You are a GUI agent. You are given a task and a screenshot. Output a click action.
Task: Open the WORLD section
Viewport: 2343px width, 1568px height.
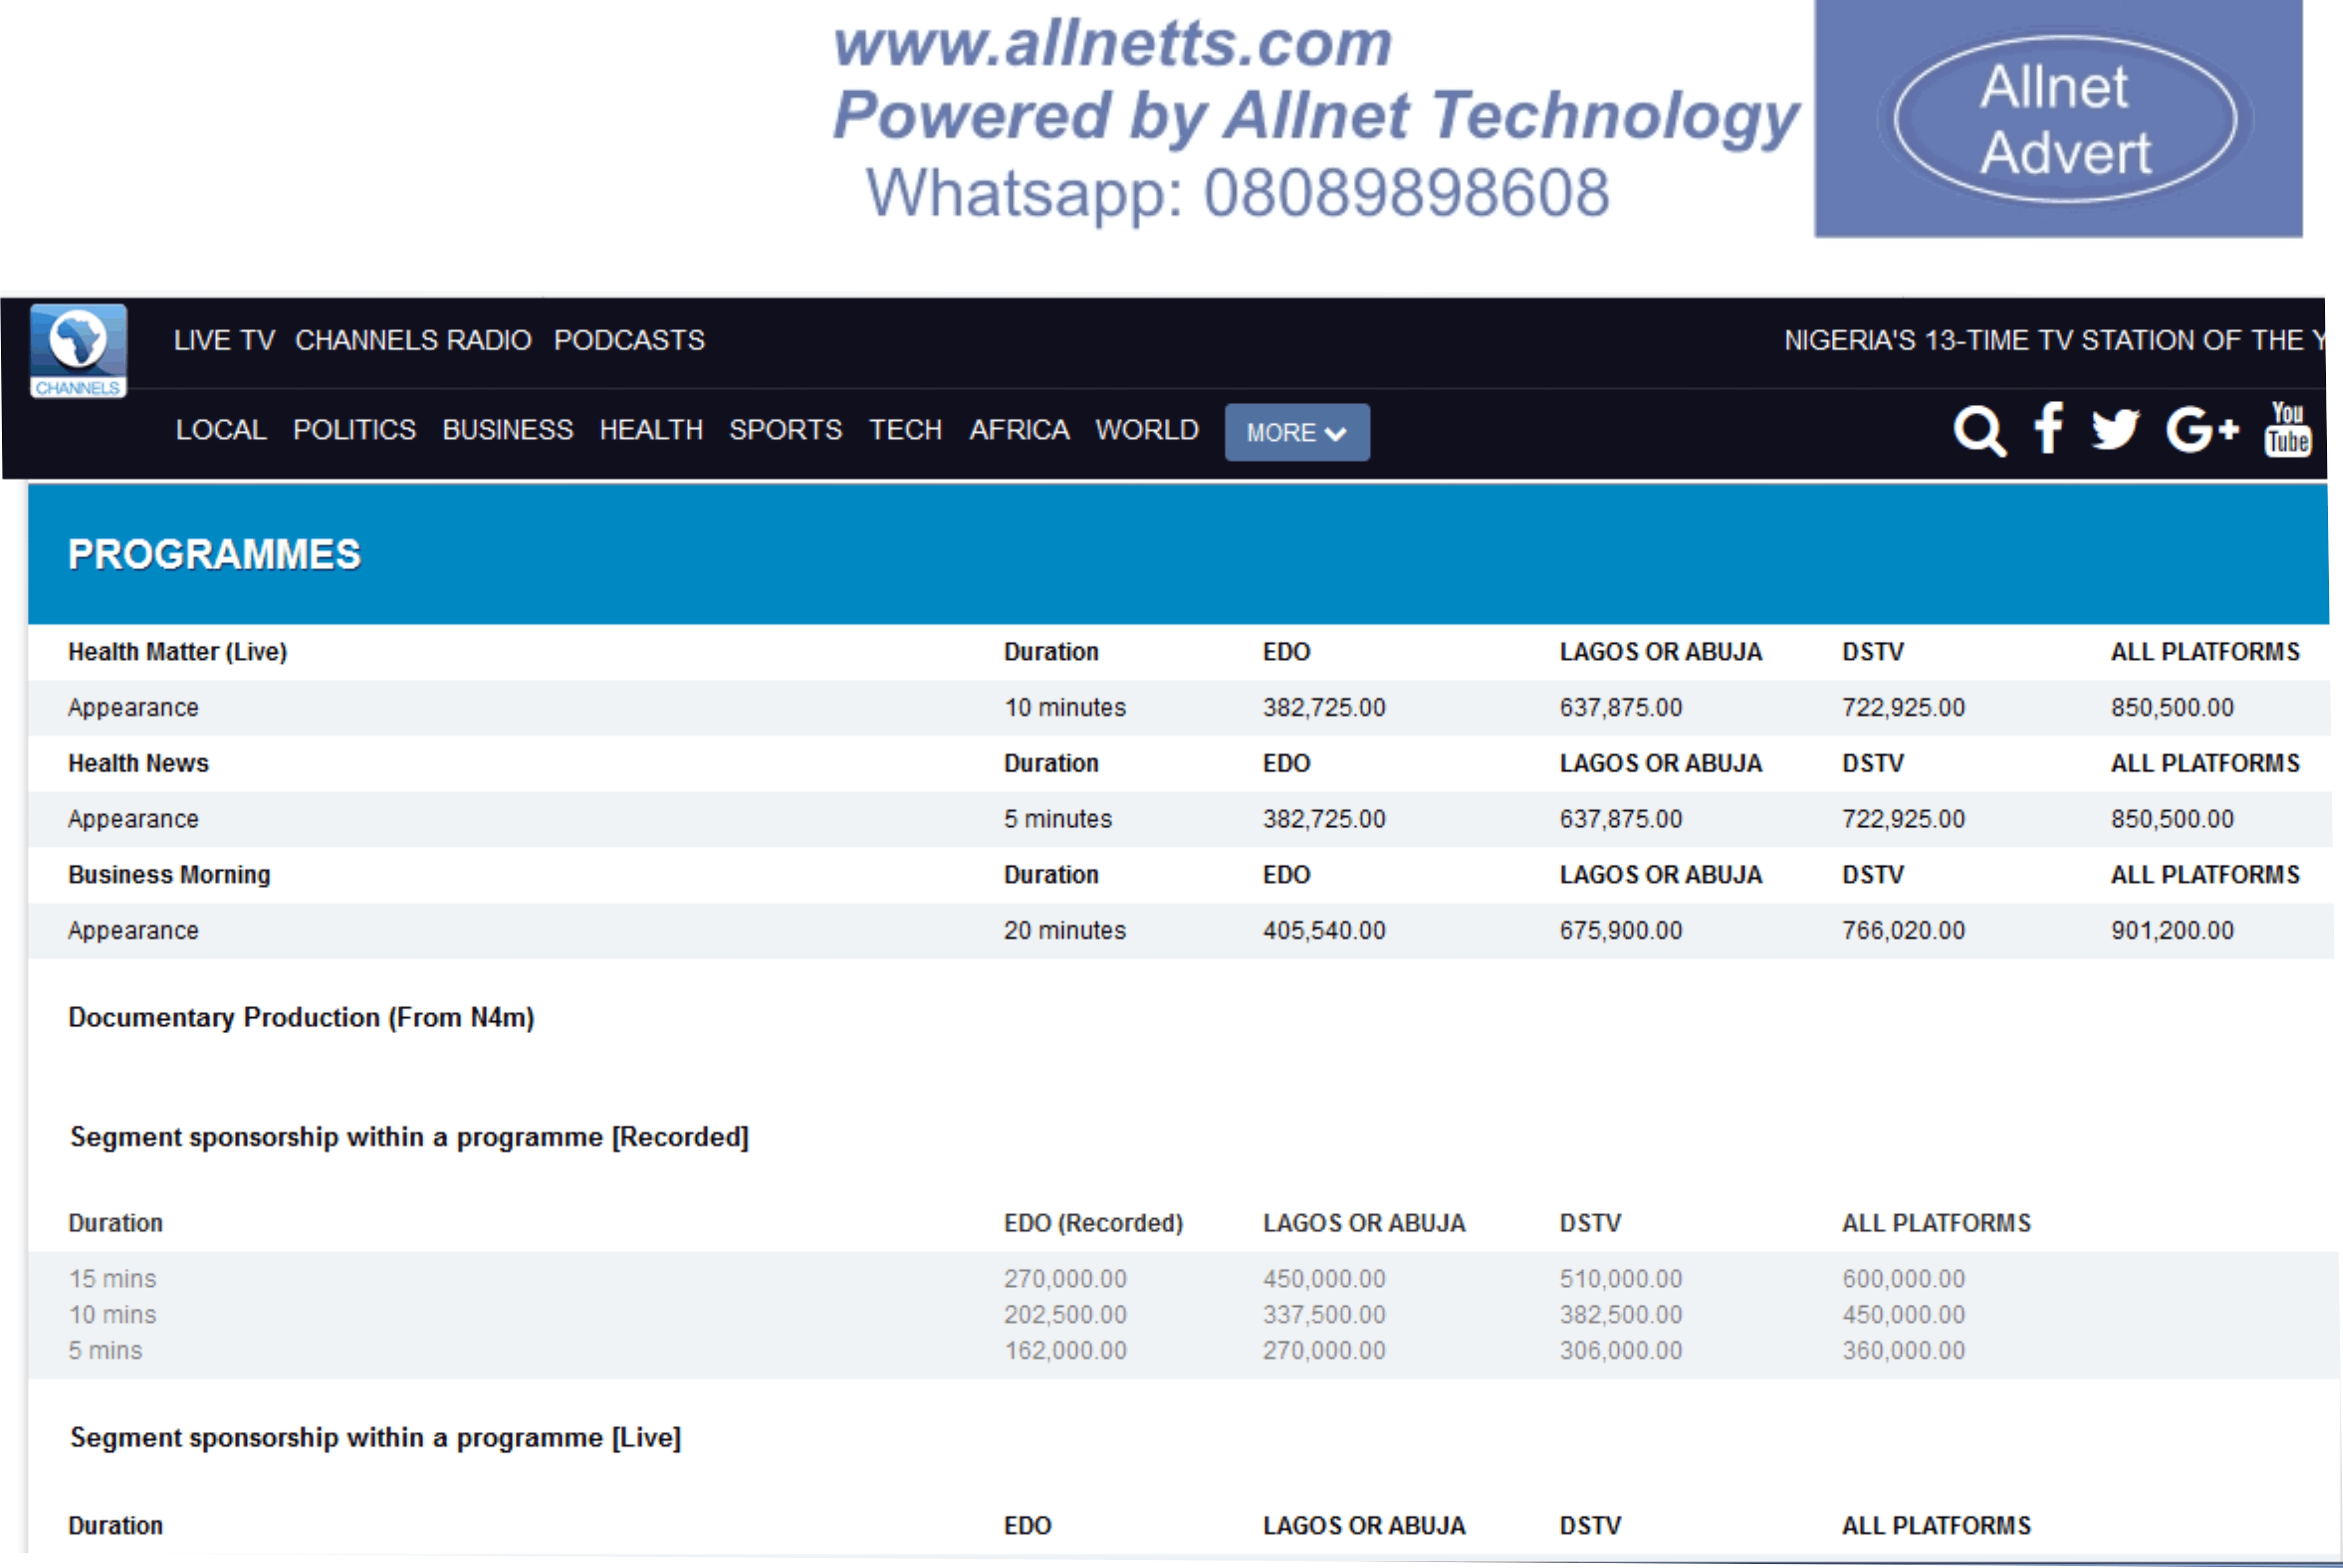pos(1146,430)
